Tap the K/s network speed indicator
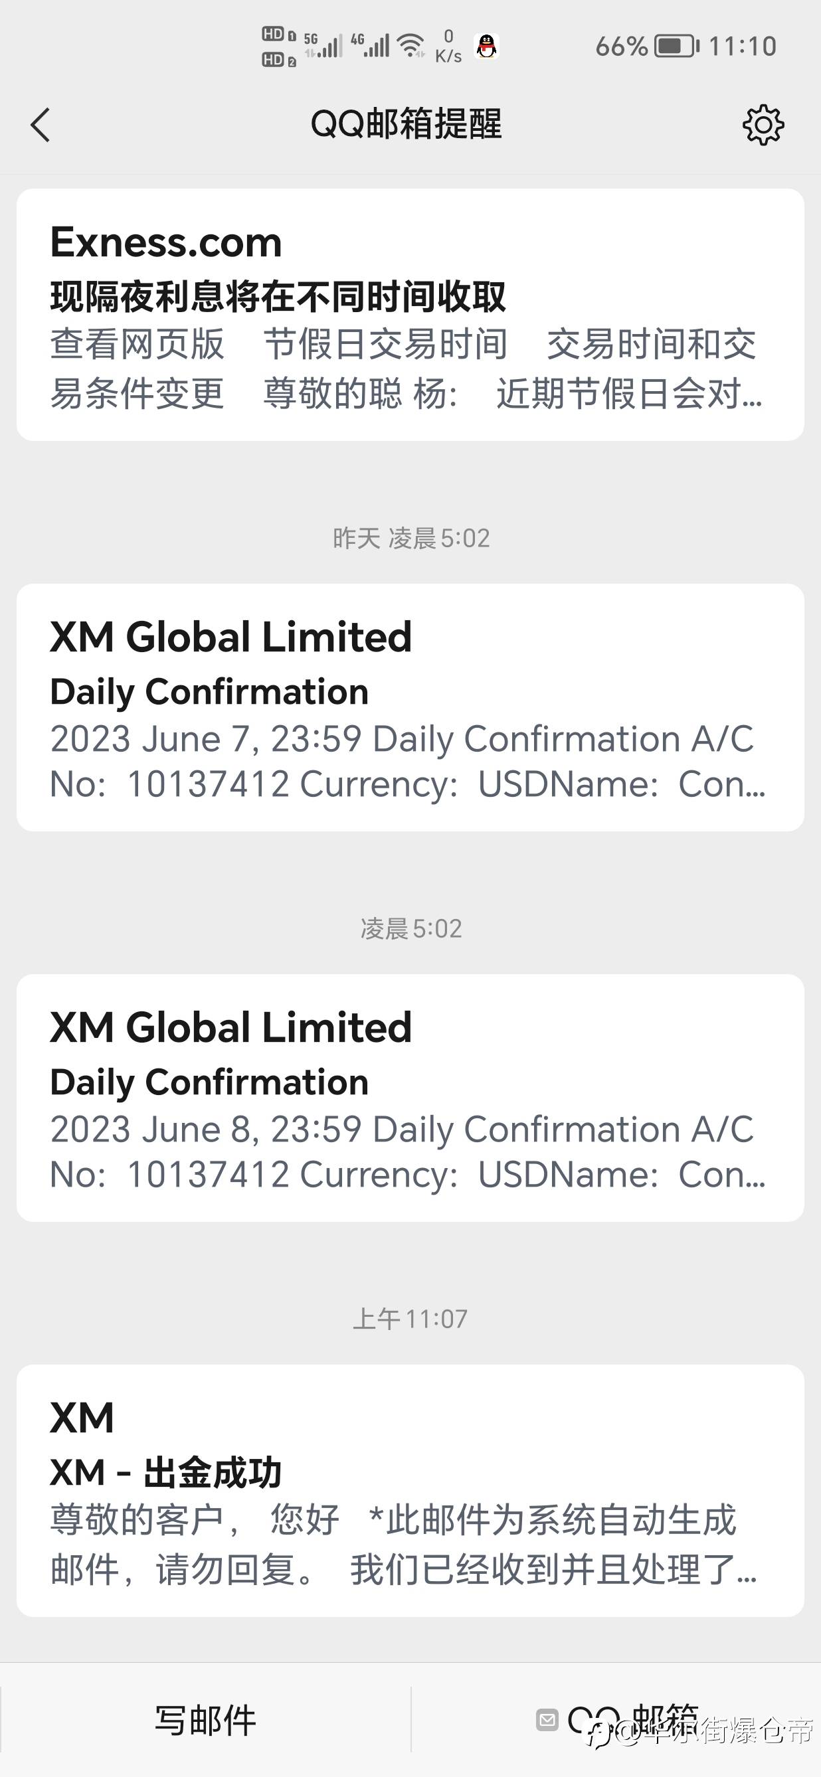The image size is (821, 1777). coord(448,47)
